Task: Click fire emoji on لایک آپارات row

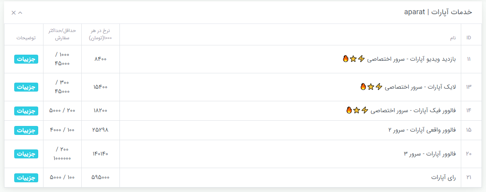Action: pyautogui.click(x=363, y=87)
